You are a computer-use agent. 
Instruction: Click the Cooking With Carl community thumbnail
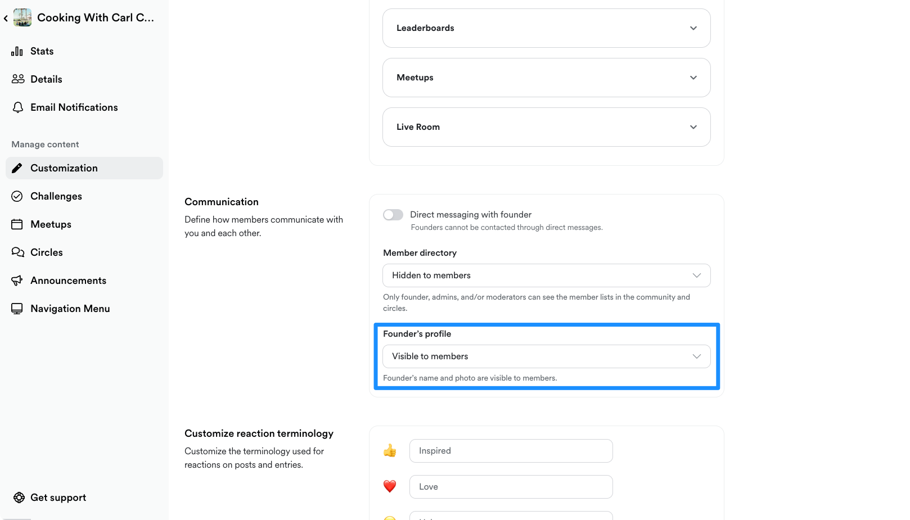point(22,17)
